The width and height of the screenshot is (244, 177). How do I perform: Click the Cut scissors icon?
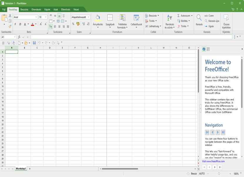tap(10, 16)
